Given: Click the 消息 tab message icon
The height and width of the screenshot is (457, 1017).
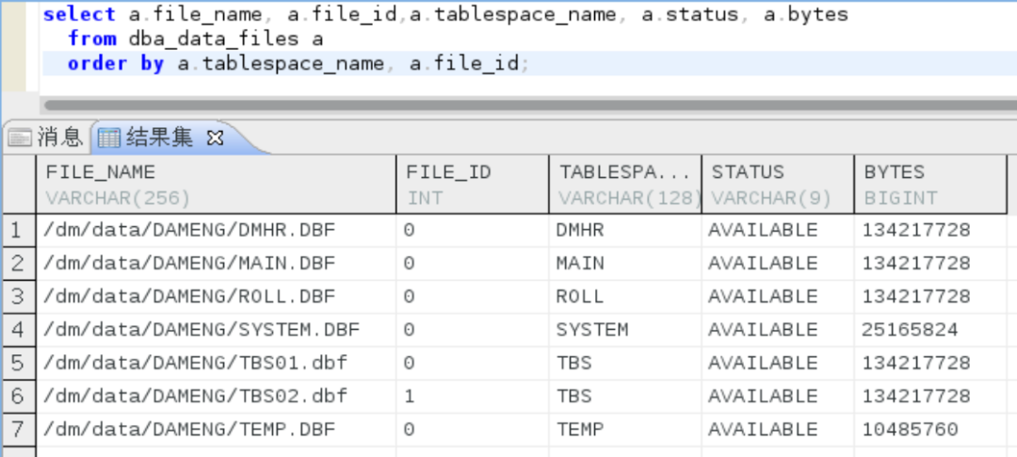Looking at the screenshot, I should pyautogui.click(x=20, y=138).
